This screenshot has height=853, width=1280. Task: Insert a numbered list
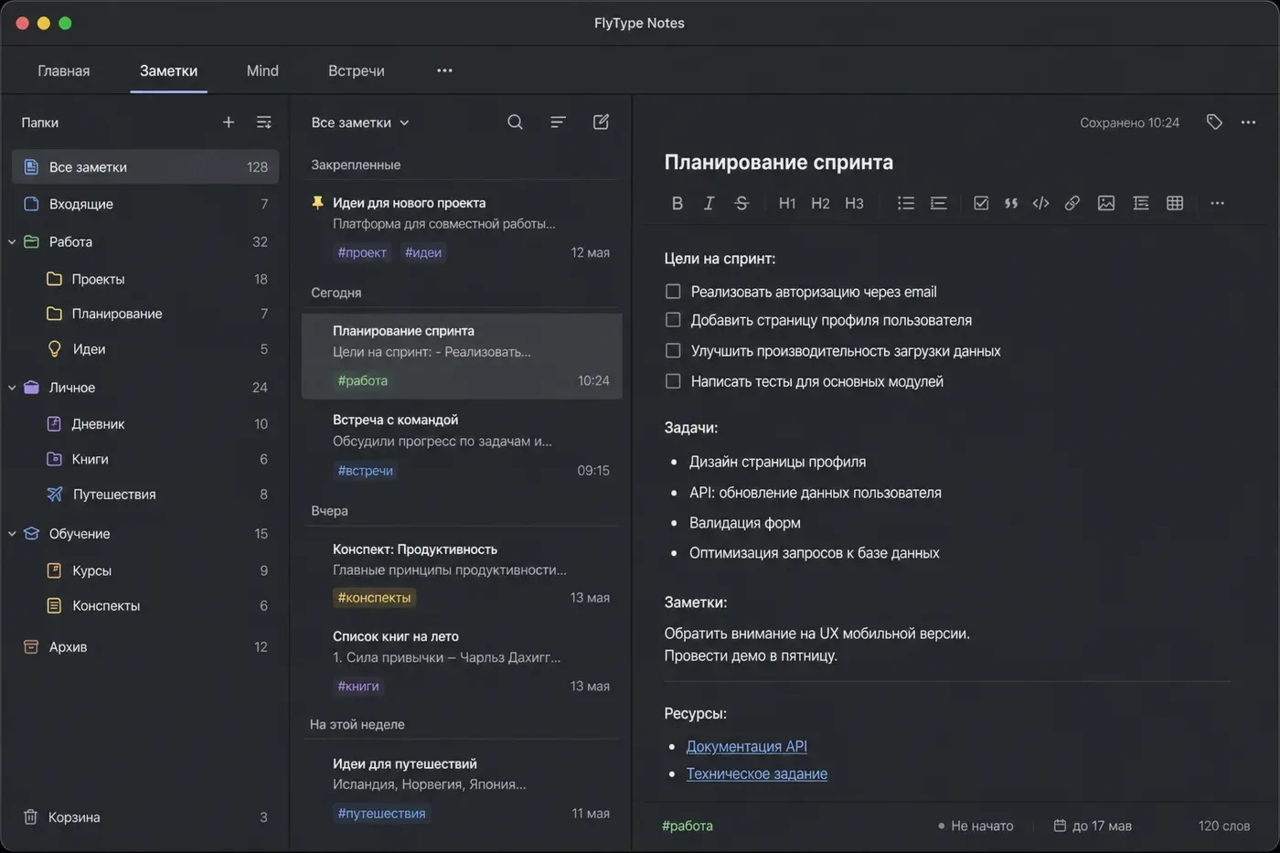[938, 203]
